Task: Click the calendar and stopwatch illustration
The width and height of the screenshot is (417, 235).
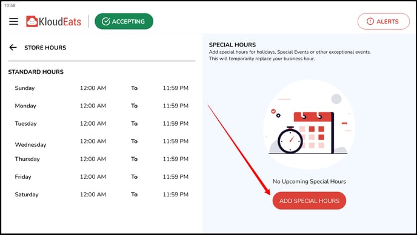Action: 309,124
